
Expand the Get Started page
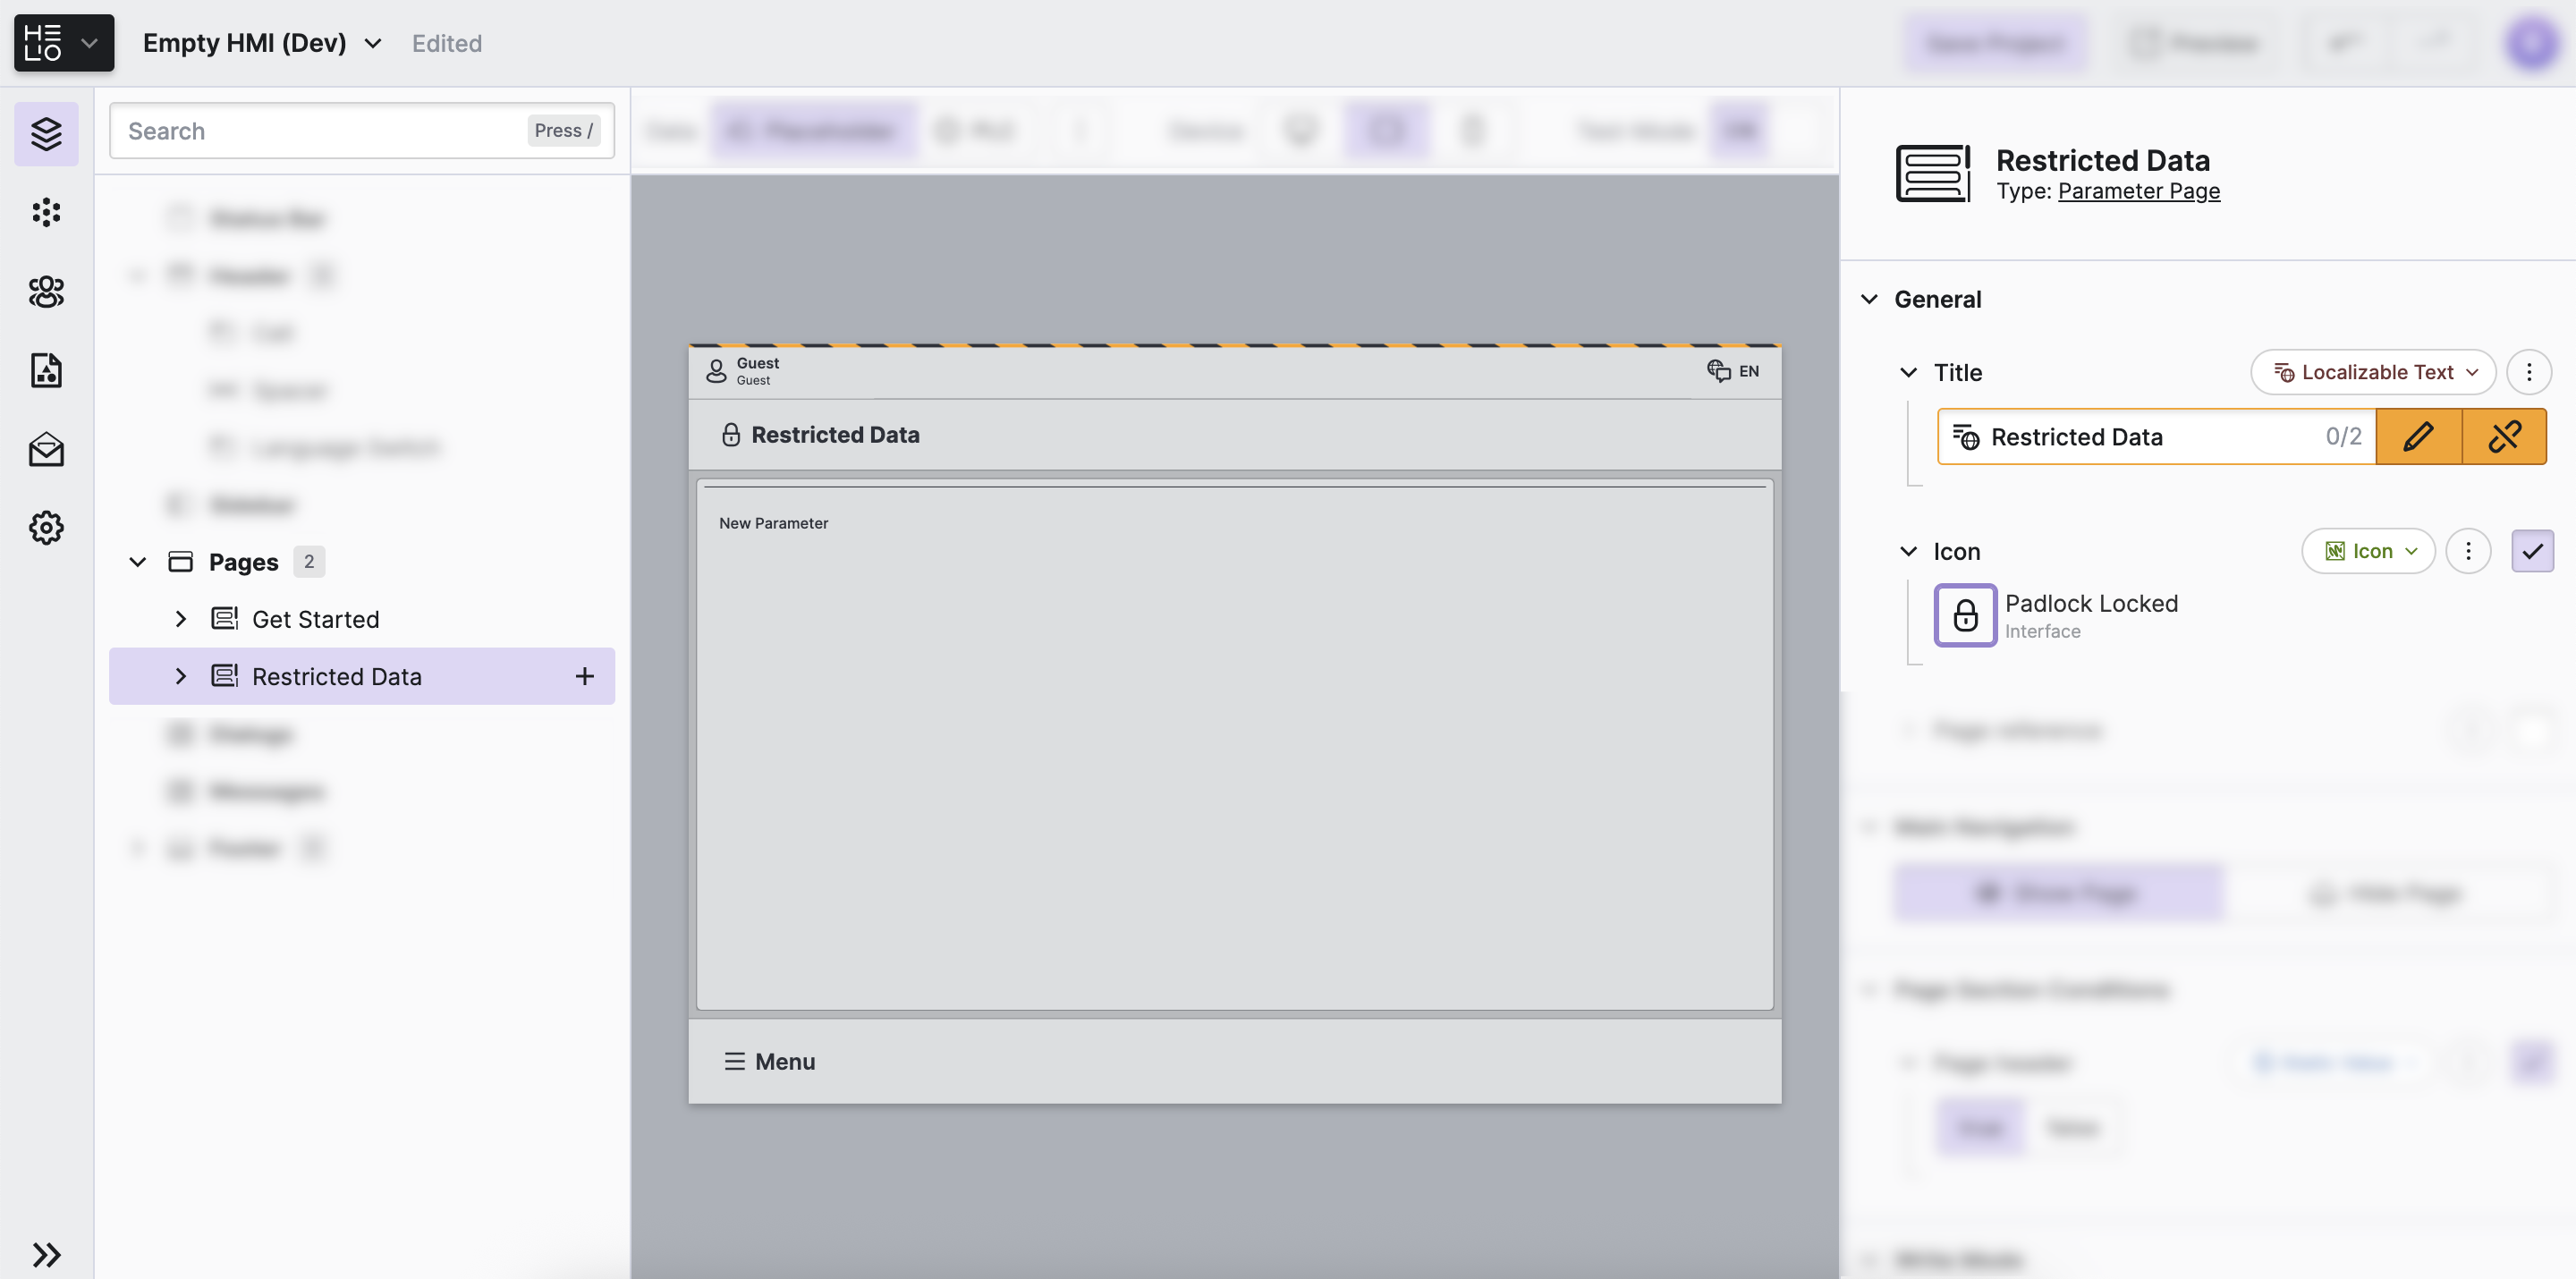(x=180, y=619)
